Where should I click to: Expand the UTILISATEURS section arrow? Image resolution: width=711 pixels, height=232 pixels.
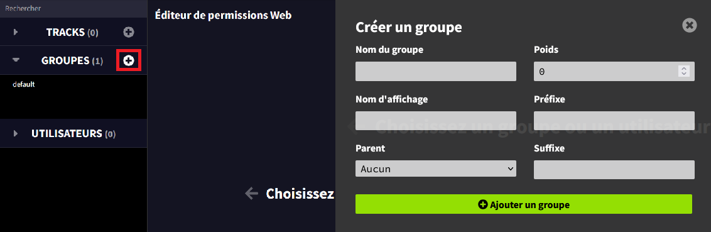[16, 133]
